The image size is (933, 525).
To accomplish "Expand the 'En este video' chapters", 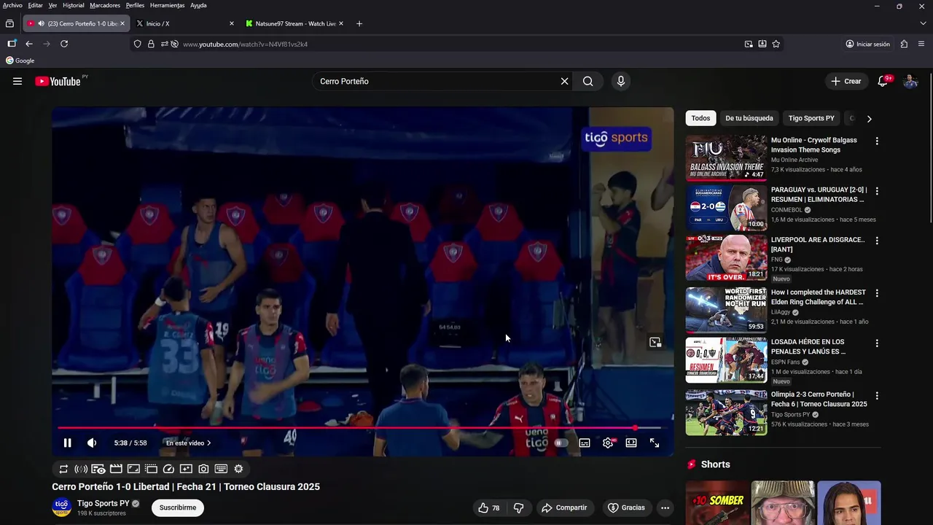I will (x=188, y=443).
